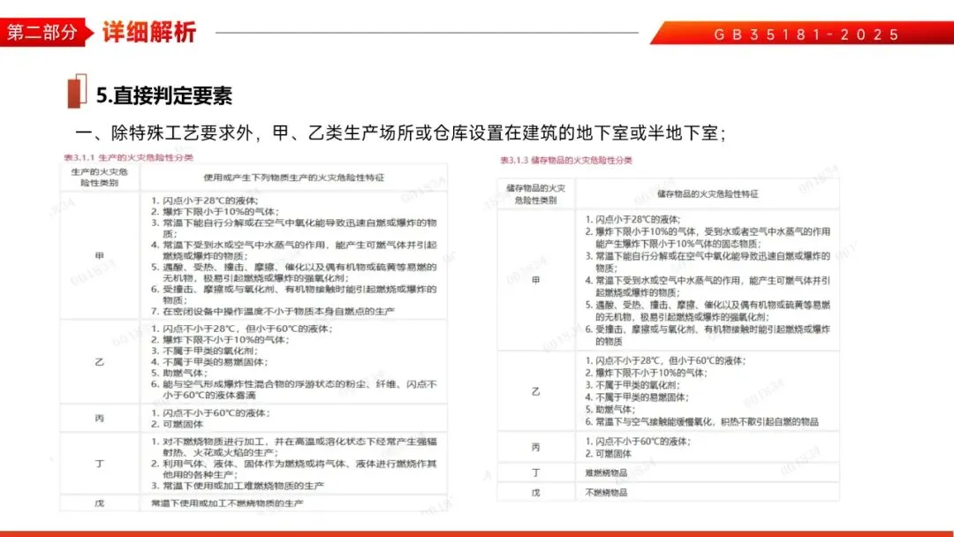Select "1. 闪点不小于60℃的液体" in storage table
The height and width of the screenshot is (537, 954).
click(x=638, y=442)
